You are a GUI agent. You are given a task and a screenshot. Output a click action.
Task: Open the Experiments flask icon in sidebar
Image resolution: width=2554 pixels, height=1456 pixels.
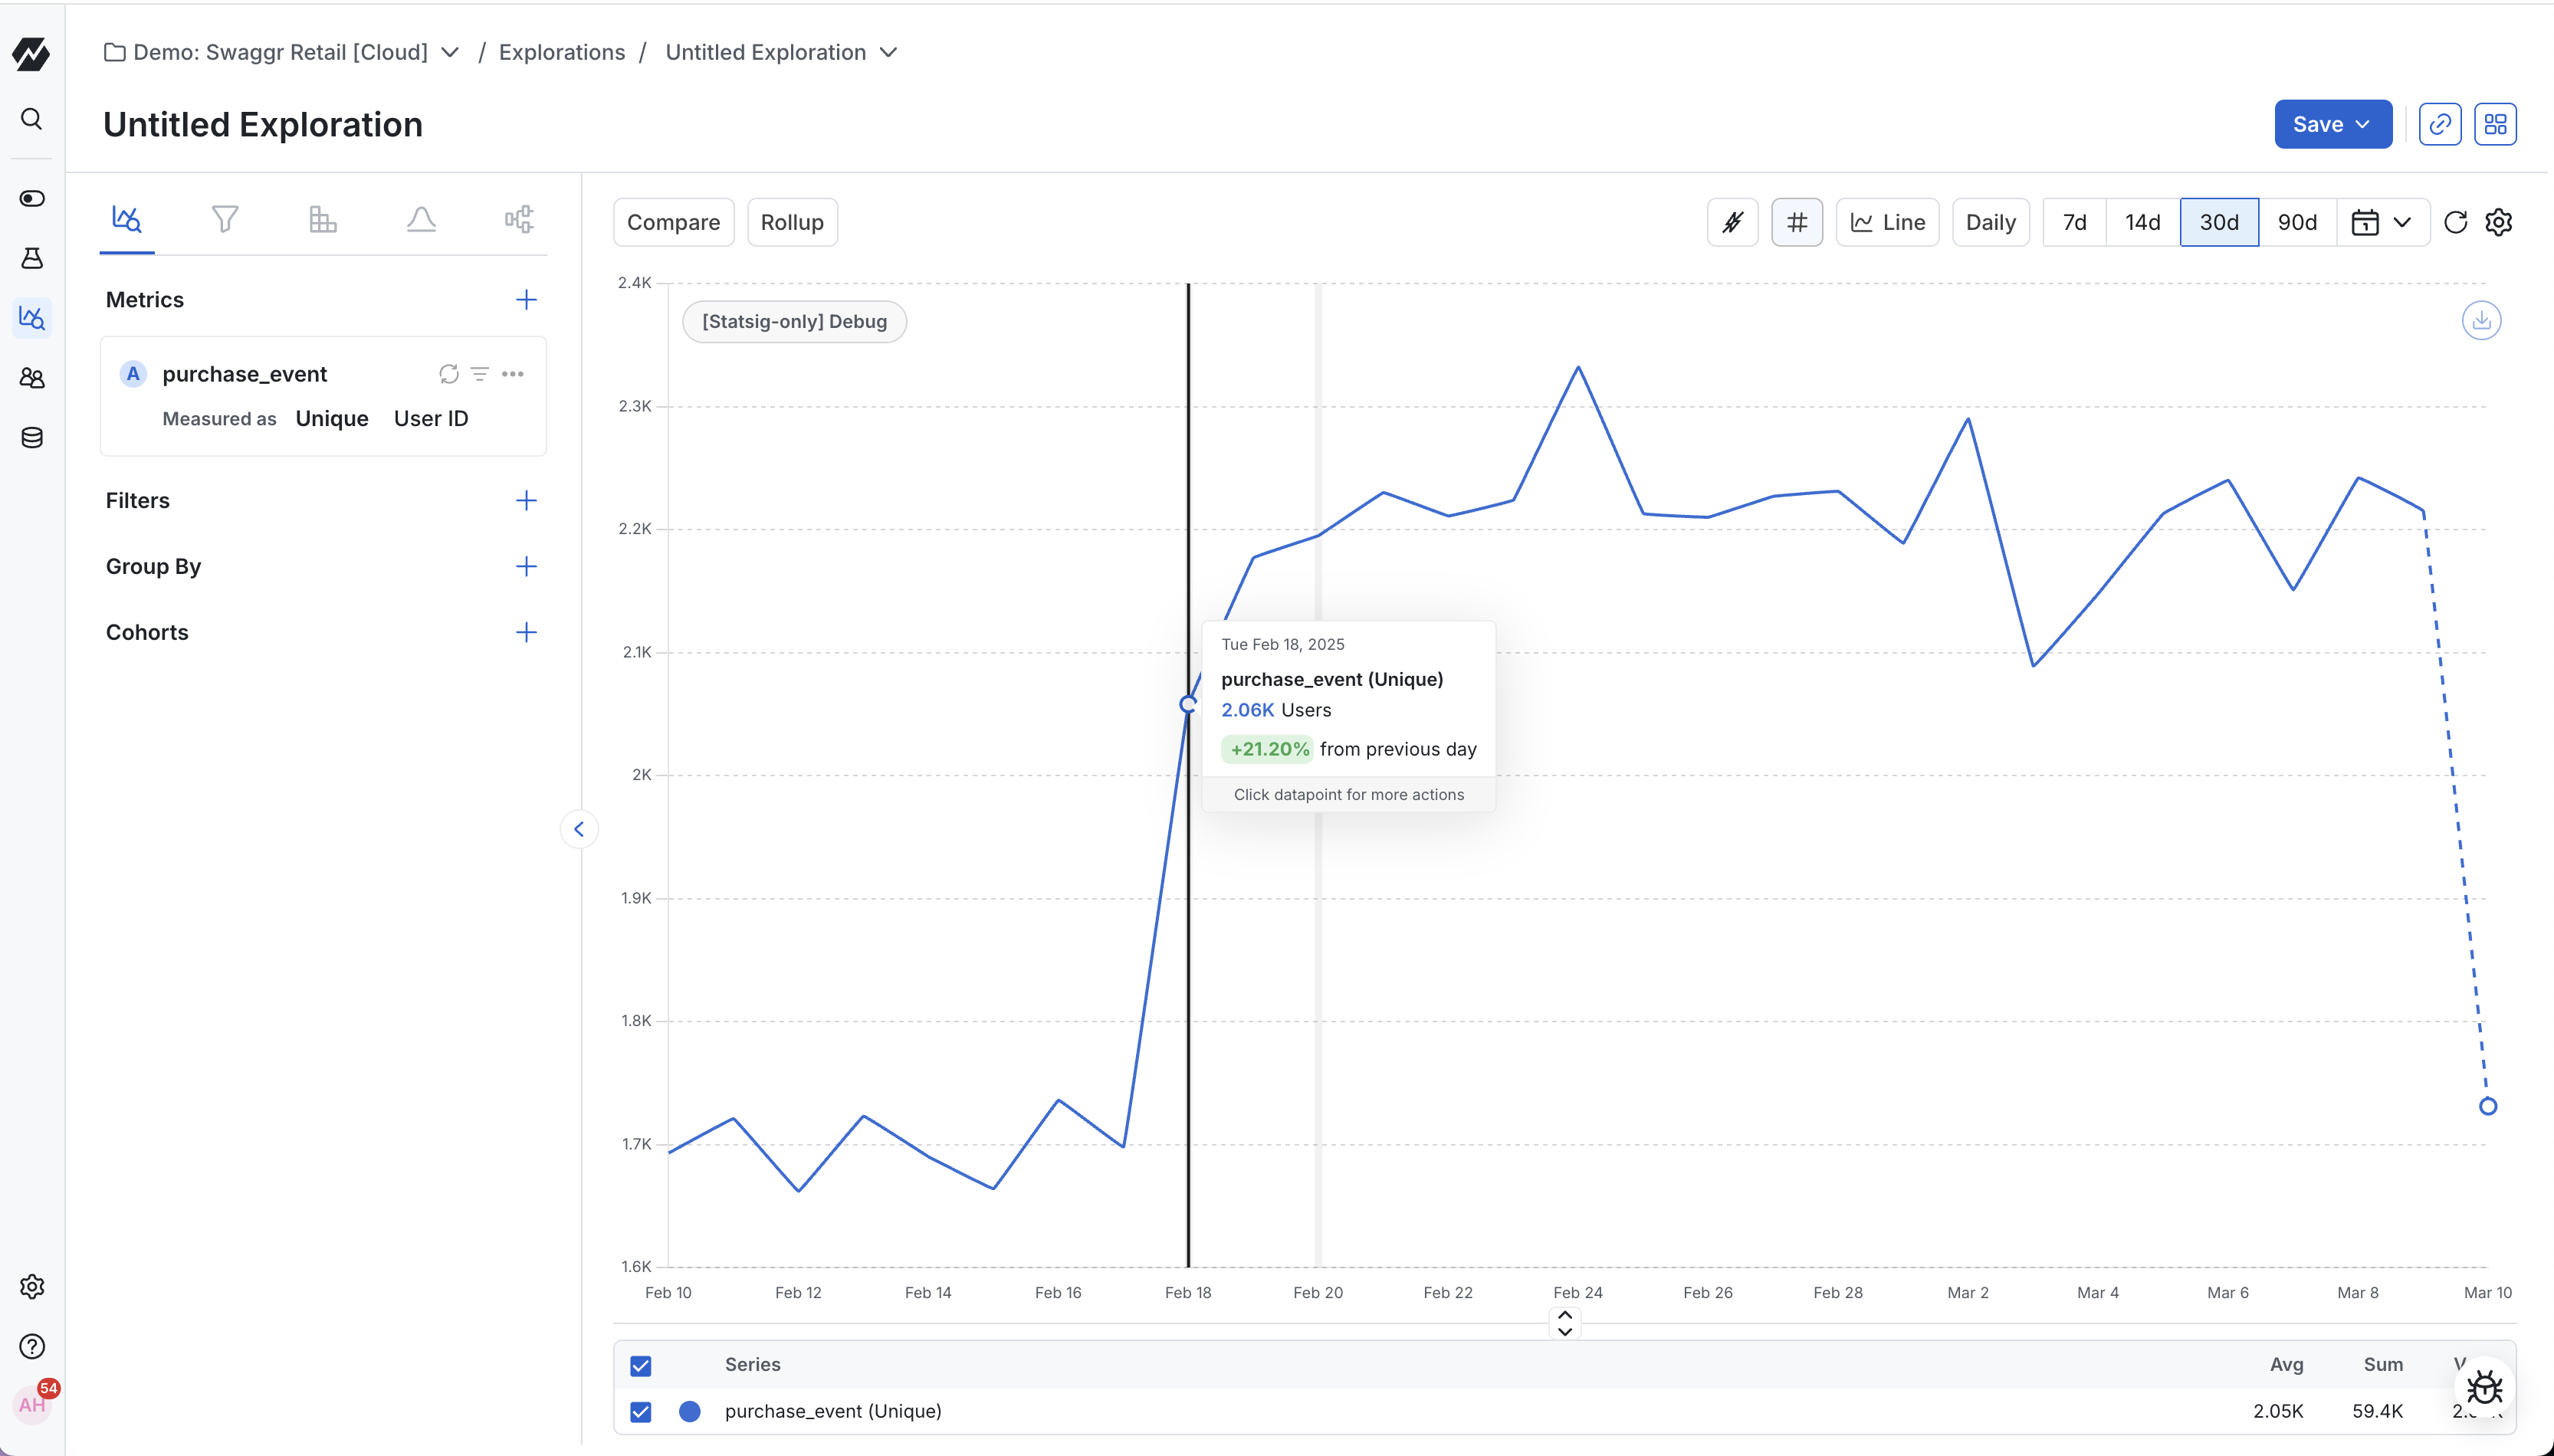pyautogui.click(x=32, y=258)
